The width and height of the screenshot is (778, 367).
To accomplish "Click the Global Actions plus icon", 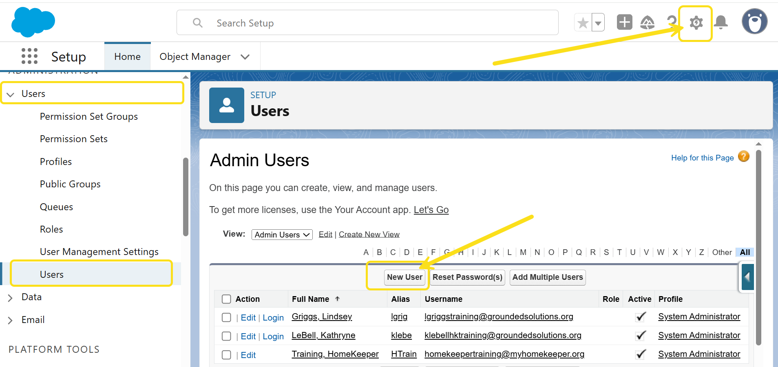I will 624,22.
